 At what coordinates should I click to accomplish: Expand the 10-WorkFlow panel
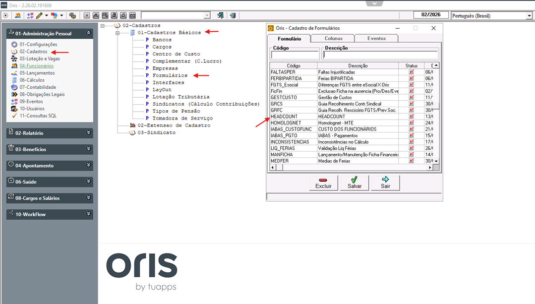click(x=88, y=214)
